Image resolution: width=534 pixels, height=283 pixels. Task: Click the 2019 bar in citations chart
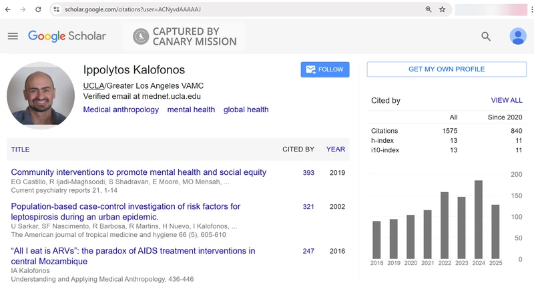coord(394,239)
